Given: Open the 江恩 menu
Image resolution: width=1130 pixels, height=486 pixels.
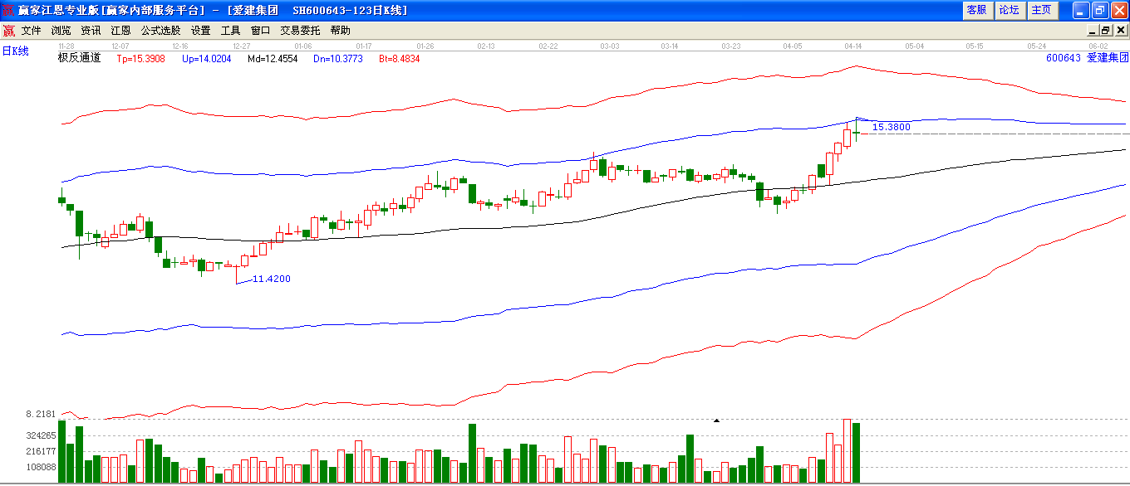Looking at the screenshot, I should (x=120, y=30).
